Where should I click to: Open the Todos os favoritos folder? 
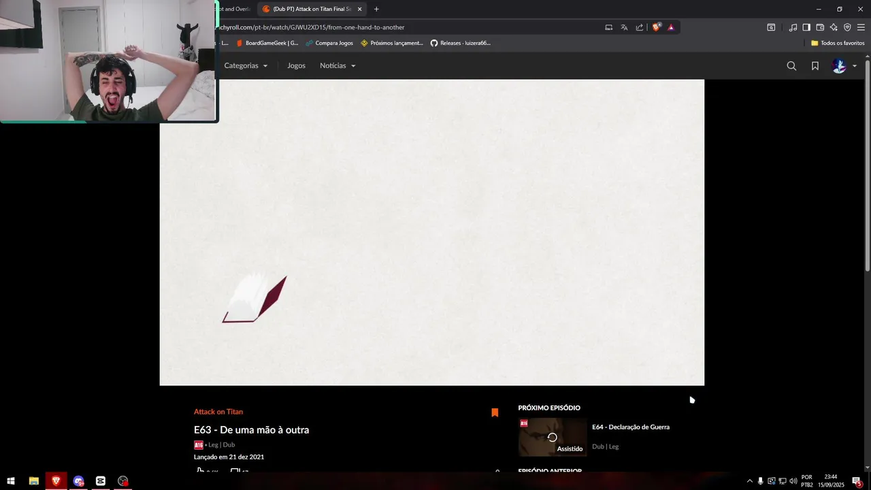click(x=838, y=43)
